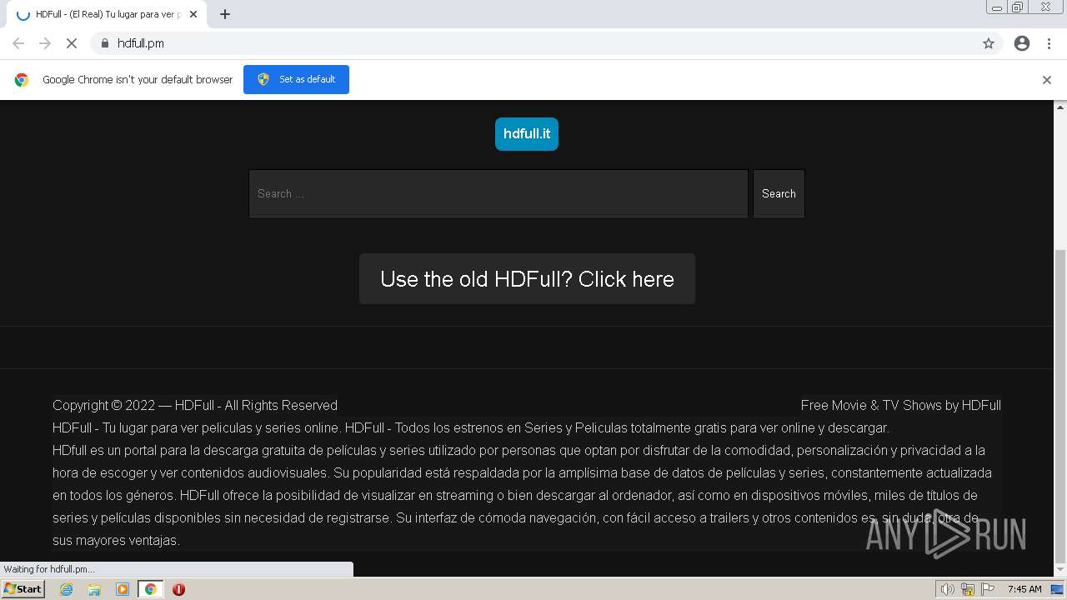The width and height of the screenshot is (1067, 600).
Task: Select copyright 2022 HDFull text
Action: coord(195,405)
